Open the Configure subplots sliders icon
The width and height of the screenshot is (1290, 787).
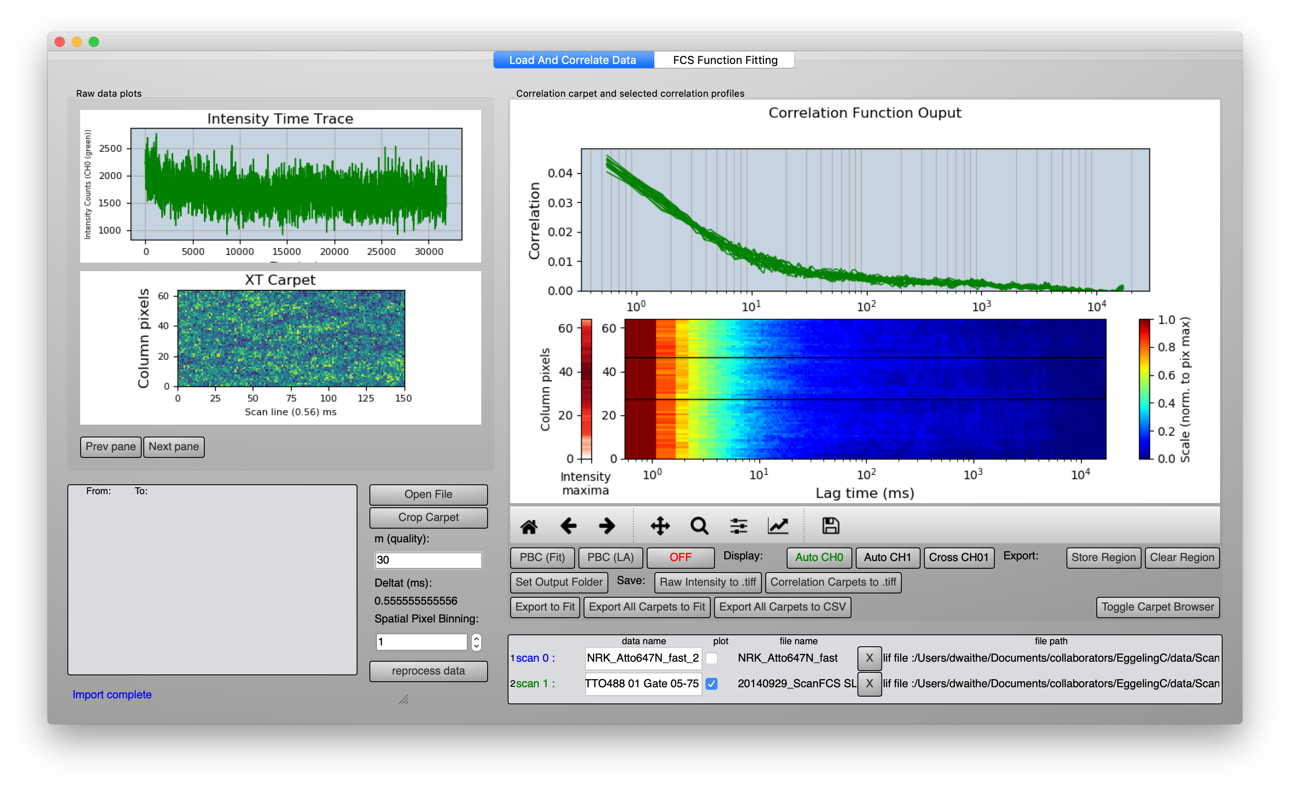[x=739, y=526]
